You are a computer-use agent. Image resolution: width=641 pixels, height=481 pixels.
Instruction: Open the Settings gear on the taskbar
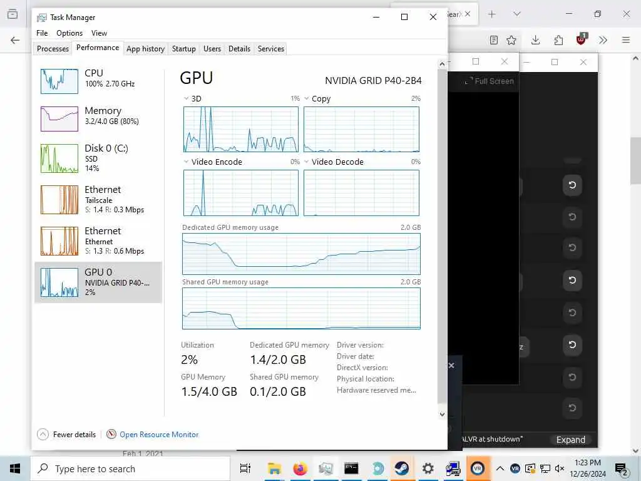click(x=428, y=468)
